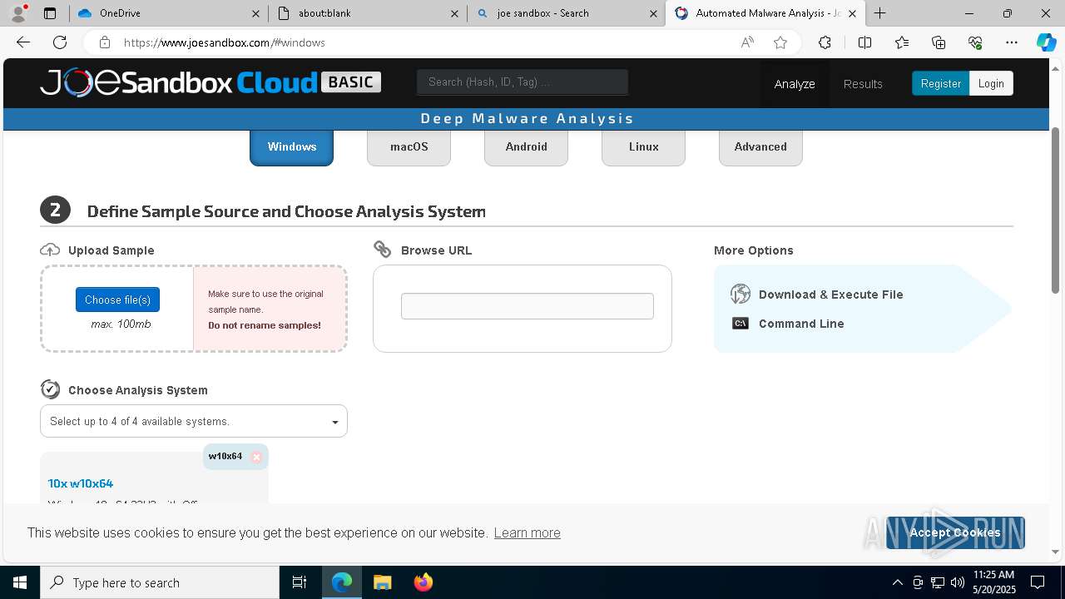Image resolution: width=1065 pixels, height=599 pixels.
Task: Click the Accept Cookies button
Action: click(x=955, y=532)
